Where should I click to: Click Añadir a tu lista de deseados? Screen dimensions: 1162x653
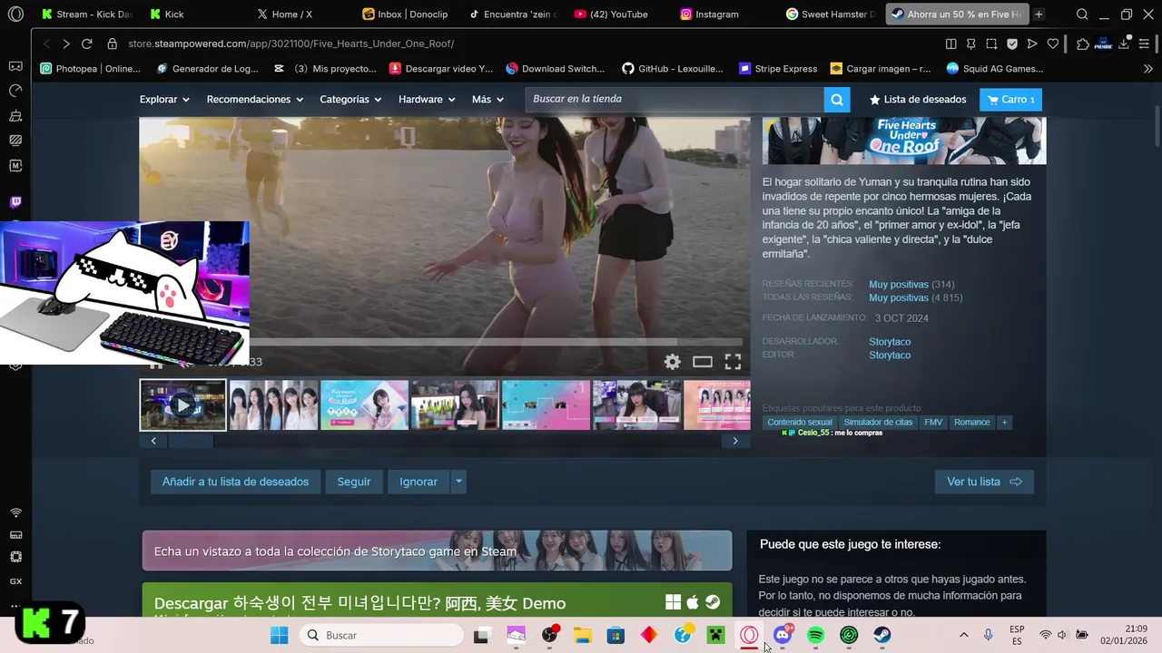pos(235,482)
